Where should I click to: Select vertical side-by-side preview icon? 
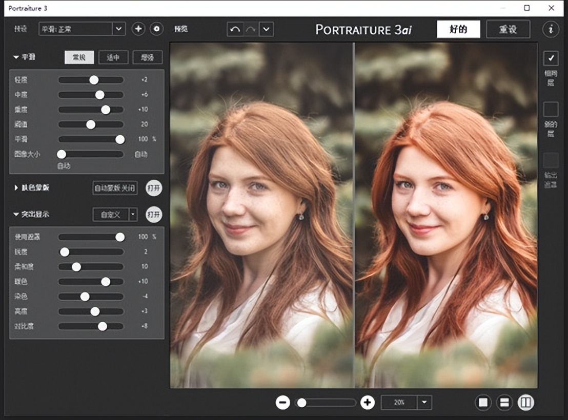point(525,403)
